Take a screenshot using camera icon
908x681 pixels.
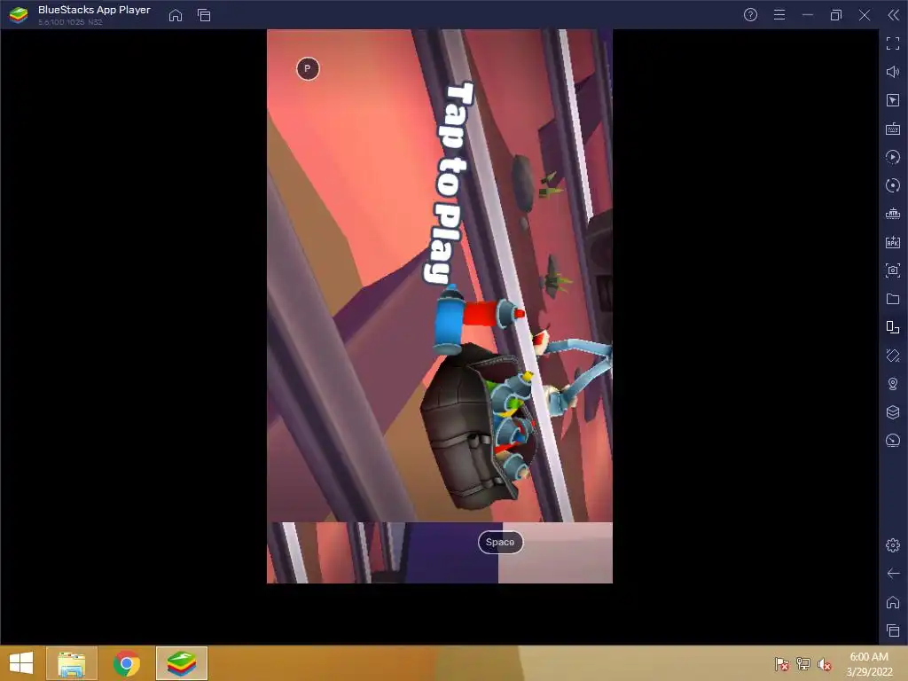[893, 270]
